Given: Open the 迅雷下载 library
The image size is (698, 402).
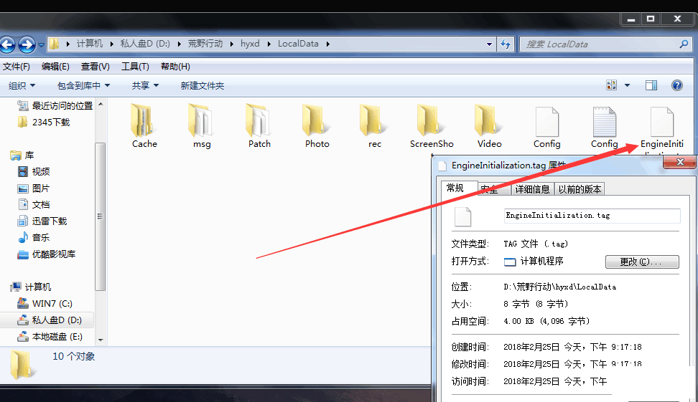Looking at the screenshot, I should [x=42, y=221].
